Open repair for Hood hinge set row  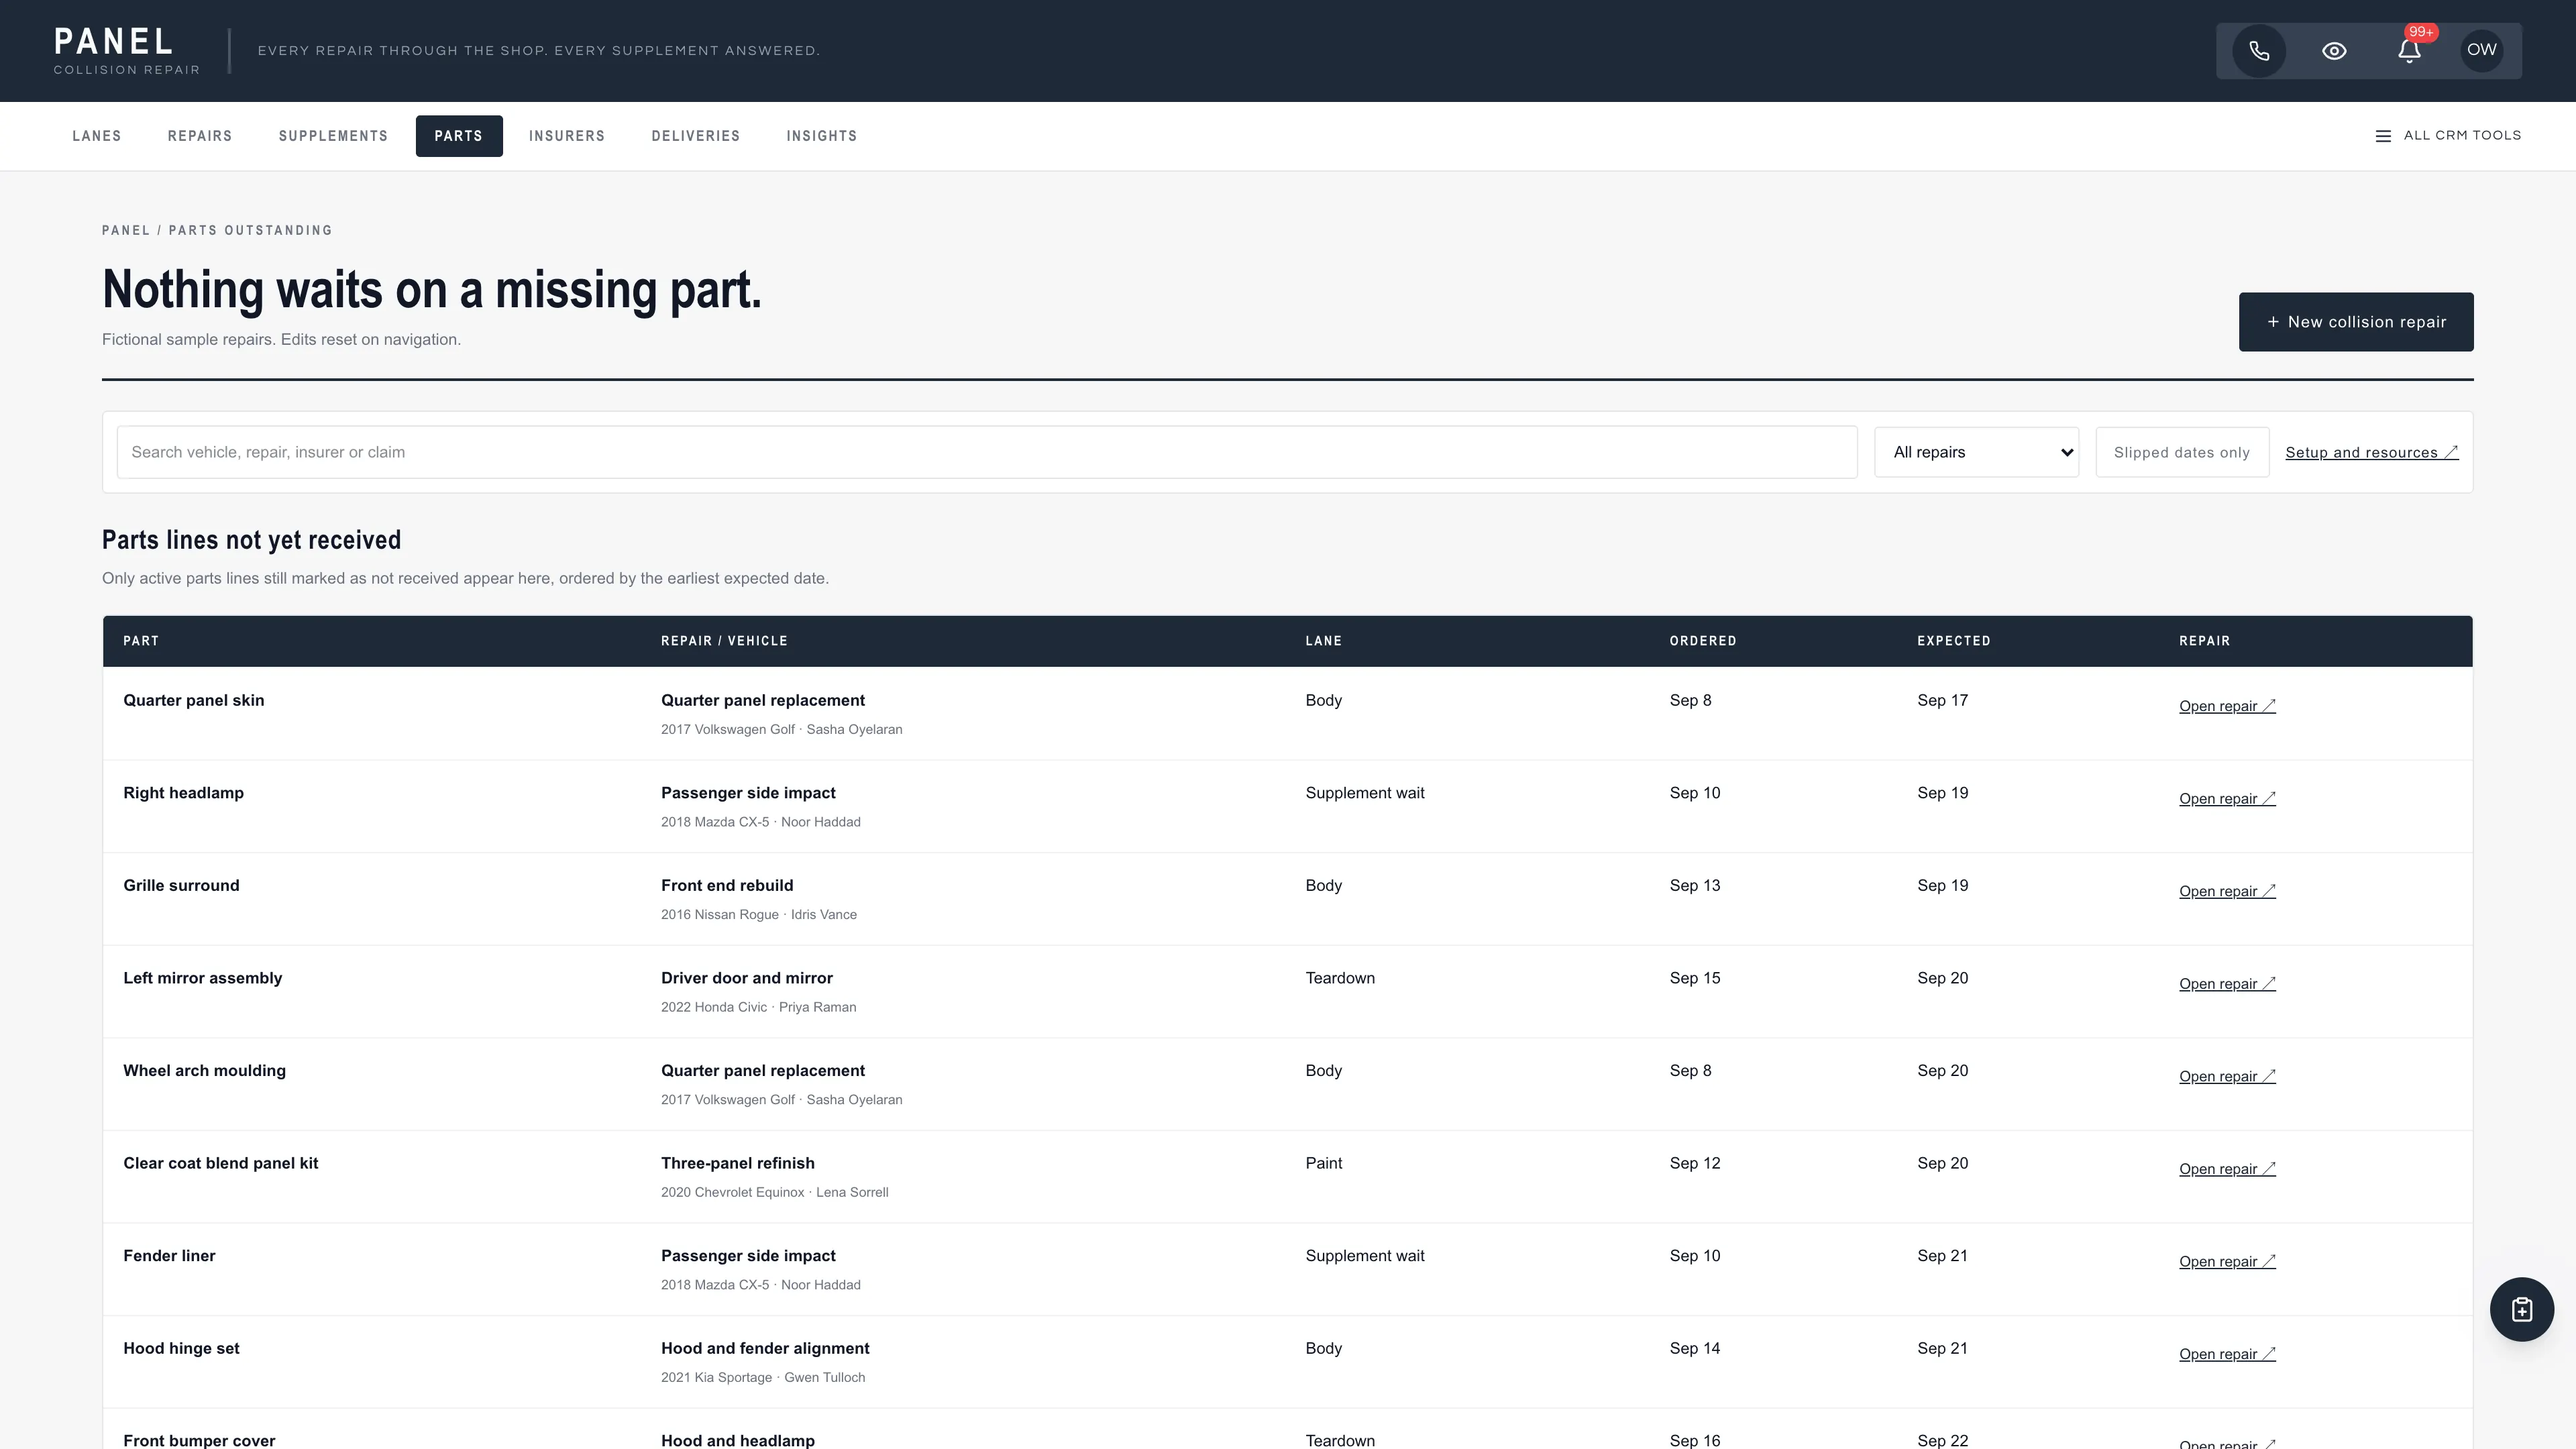point(2227,1354)
